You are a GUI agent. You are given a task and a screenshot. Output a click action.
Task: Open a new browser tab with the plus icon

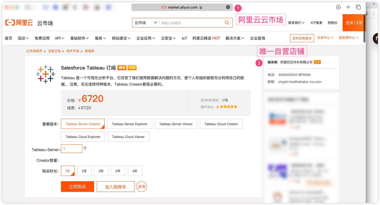pyautogui.click(x=348, y=7)
